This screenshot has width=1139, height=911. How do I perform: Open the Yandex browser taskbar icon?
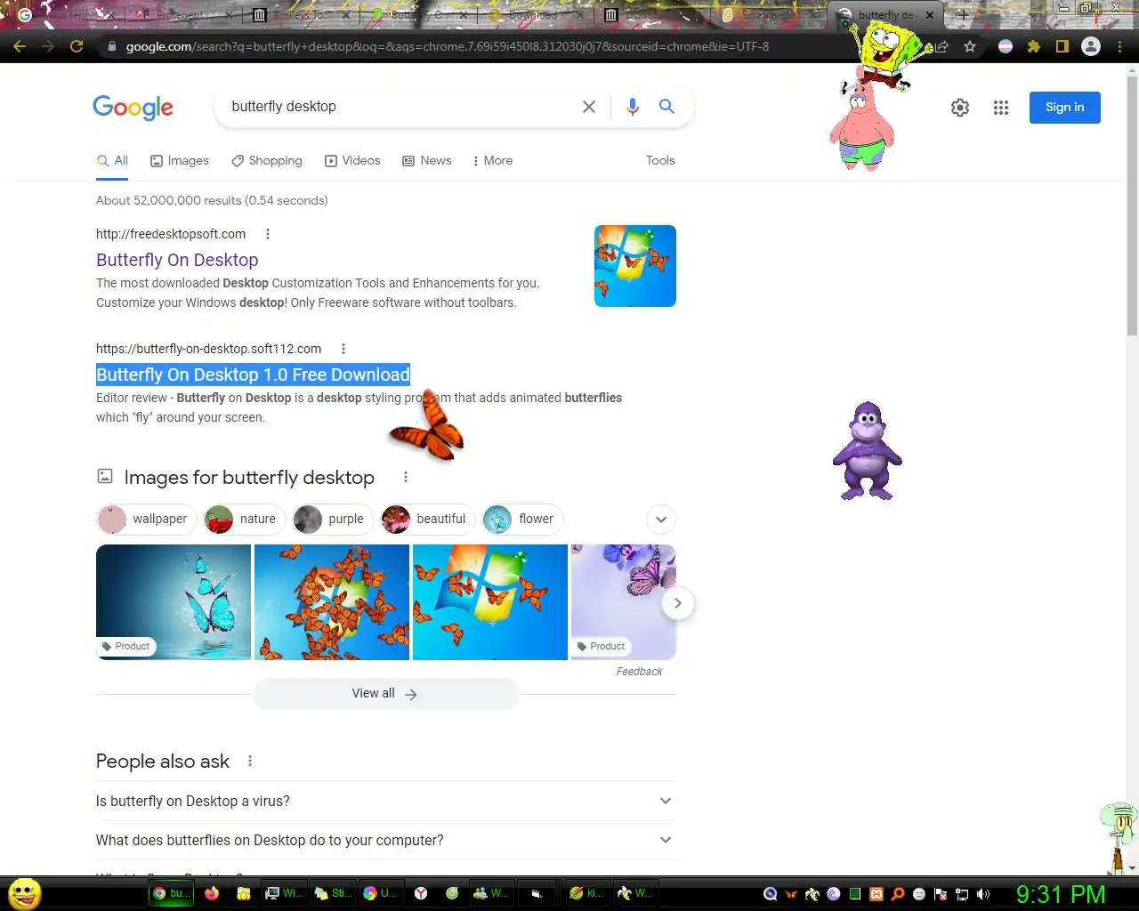coord(421,893)
